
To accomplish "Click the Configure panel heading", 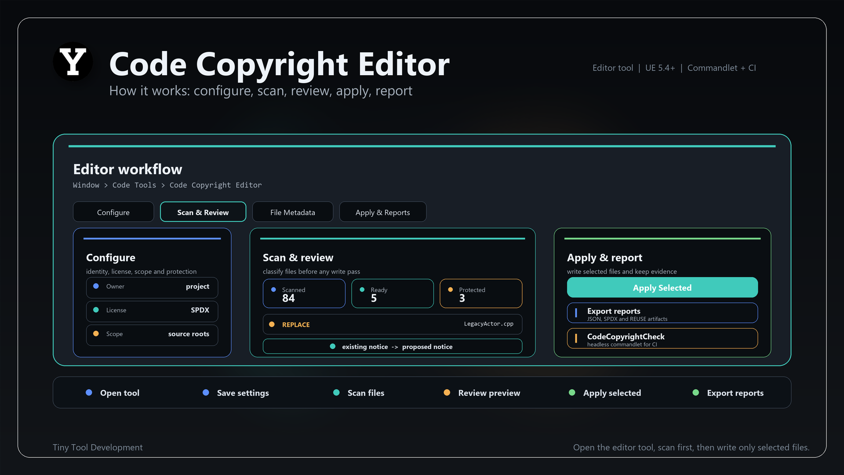I will [111, 258].
